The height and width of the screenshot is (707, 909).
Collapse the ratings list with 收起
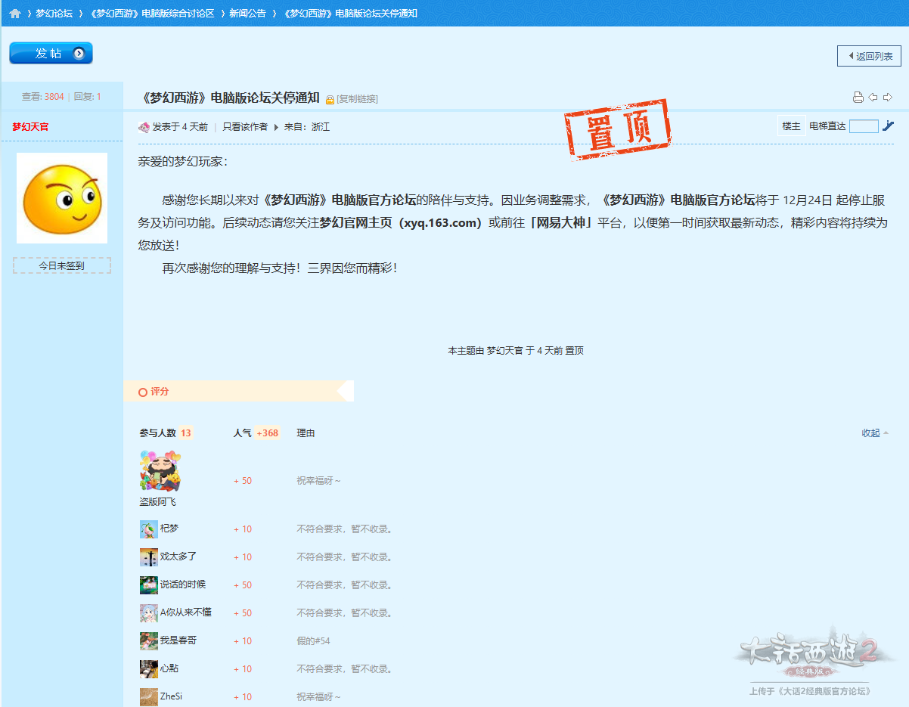[x=874, y=433]
